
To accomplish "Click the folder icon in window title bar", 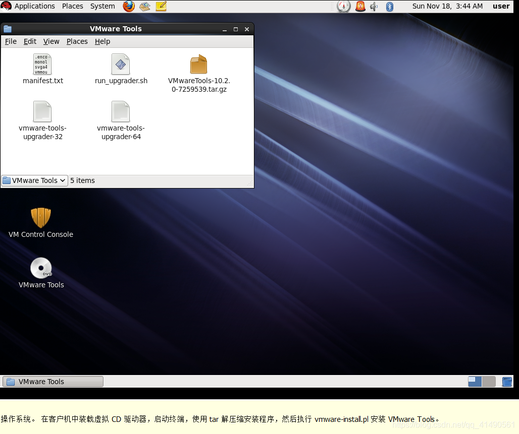I will (8, 29).
